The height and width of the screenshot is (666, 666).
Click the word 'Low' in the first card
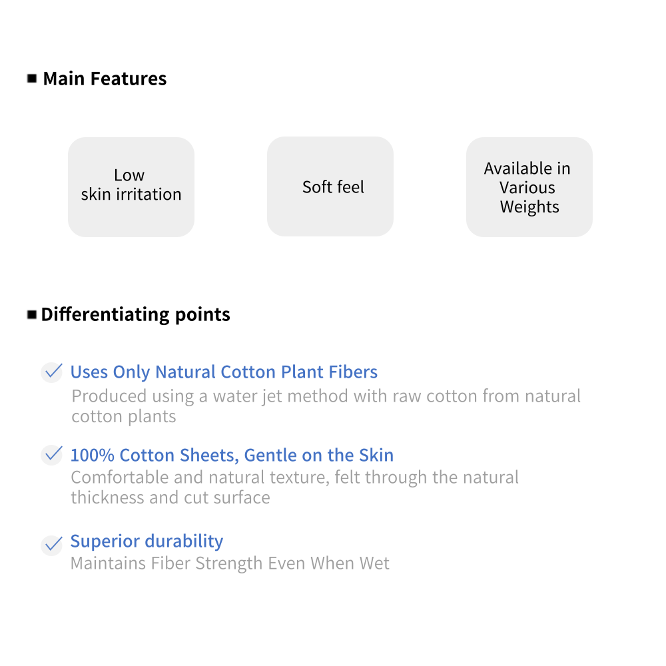pyautogui.click(x=129, y=175)
